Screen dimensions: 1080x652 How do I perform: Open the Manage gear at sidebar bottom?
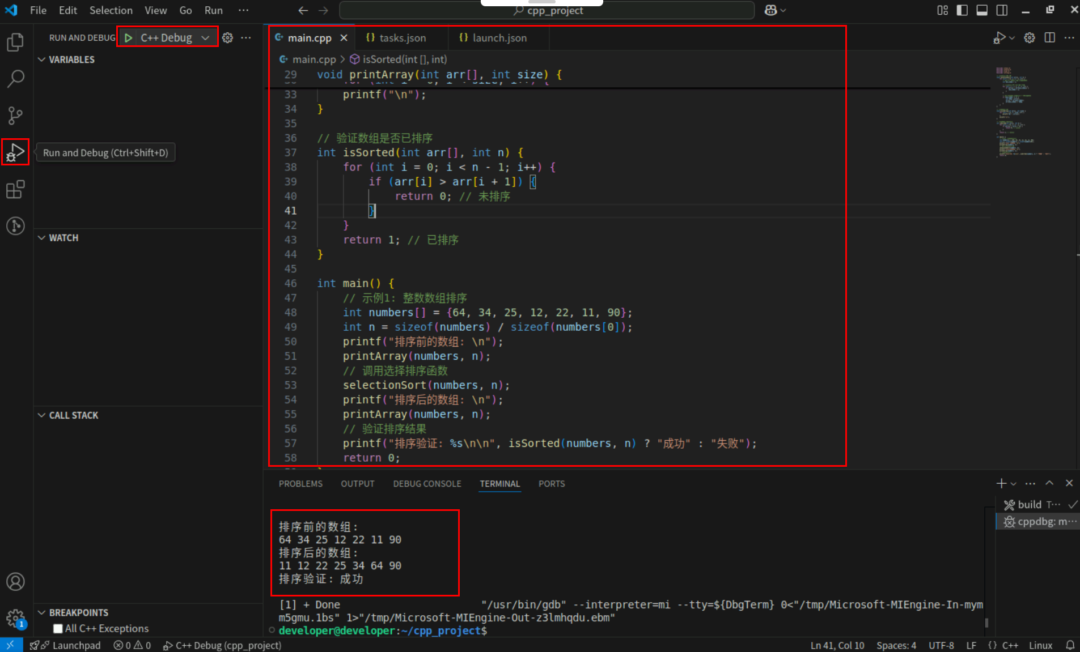[x=15, y=619]
